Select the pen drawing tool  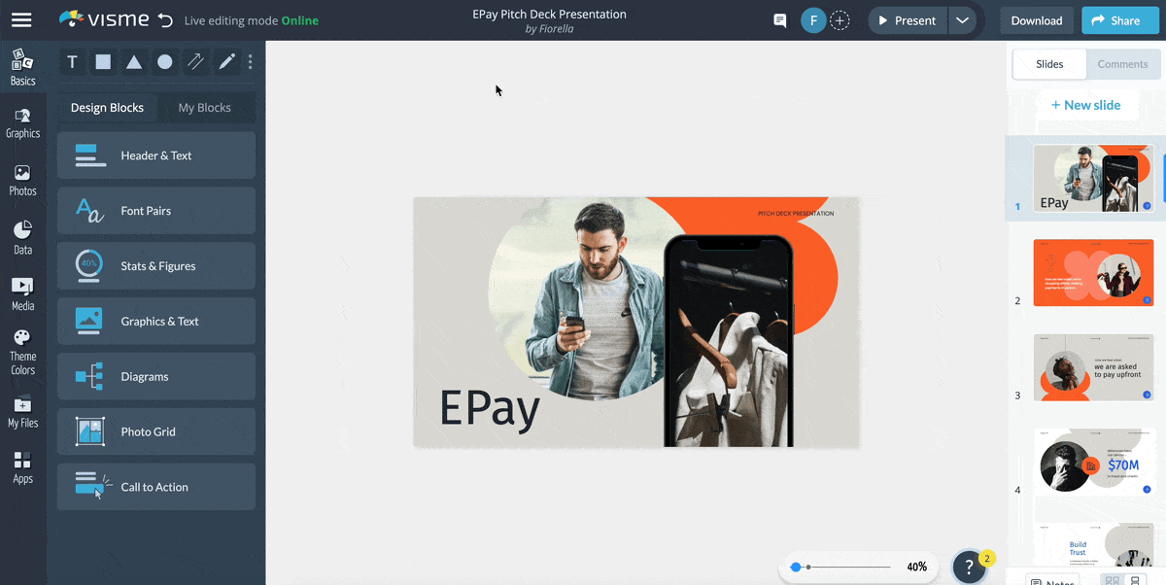point(225,61)
